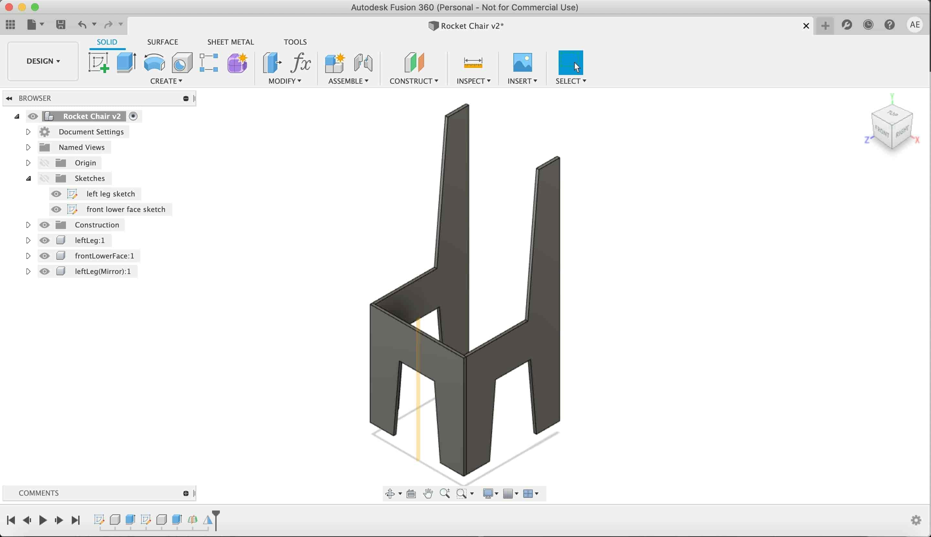Click the Save icon

click(60, 25)
